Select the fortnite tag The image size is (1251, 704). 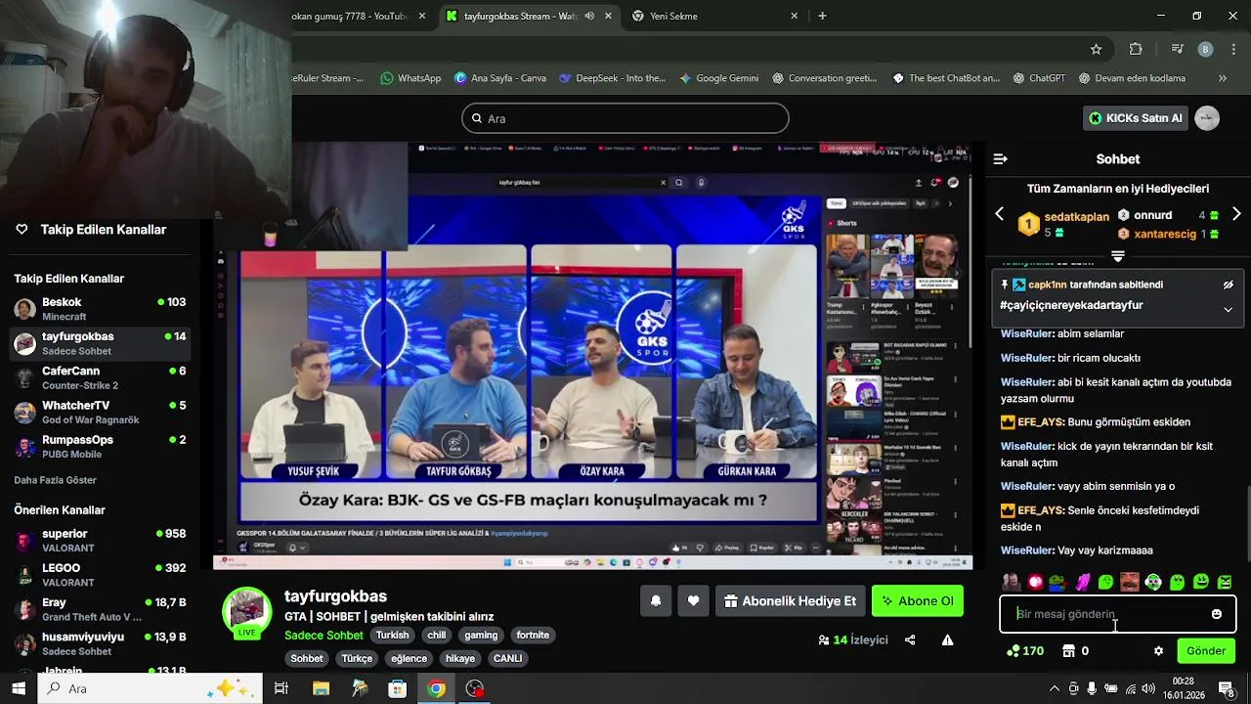tap(533, 636)
